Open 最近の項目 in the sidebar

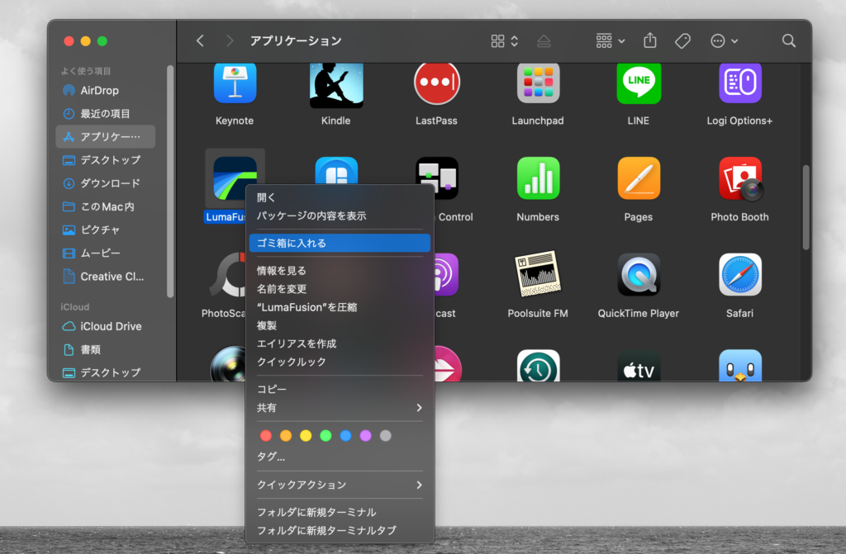pos(106,114)
